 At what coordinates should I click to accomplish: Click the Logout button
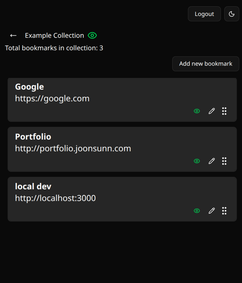[204, 14]
